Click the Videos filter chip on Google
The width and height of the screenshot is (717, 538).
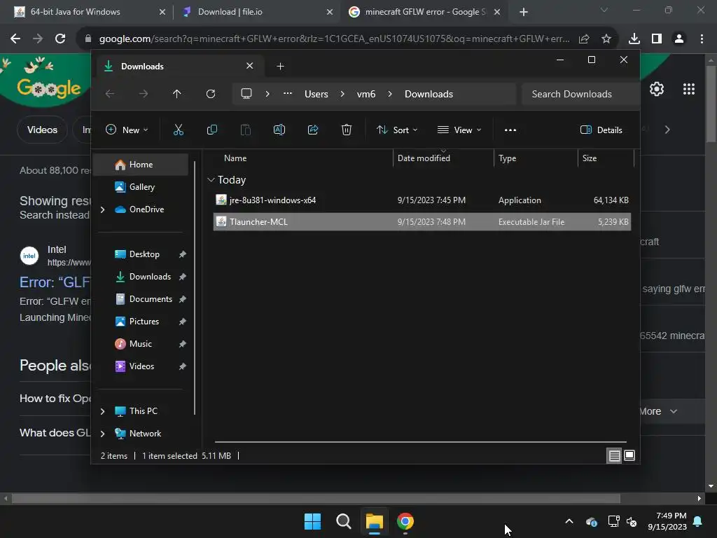pyautogui.click(x=42, y=130)
